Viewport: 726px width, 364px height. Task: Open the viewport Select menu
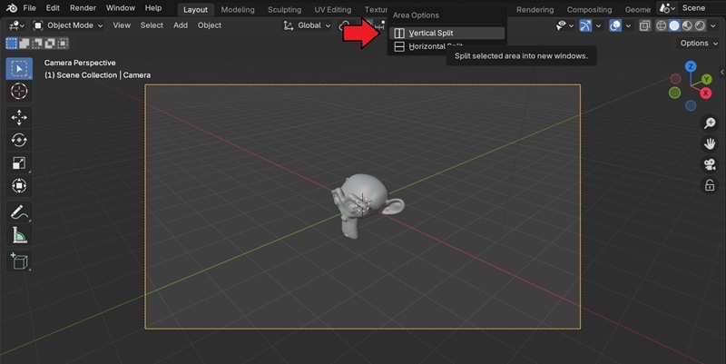click(152, 25)
